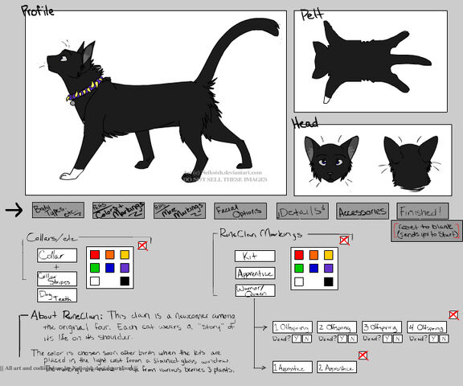Viewport: 463px width, 386px height.
Task: Pick the purple collar color swatch
Action: (x=125, y=268)
